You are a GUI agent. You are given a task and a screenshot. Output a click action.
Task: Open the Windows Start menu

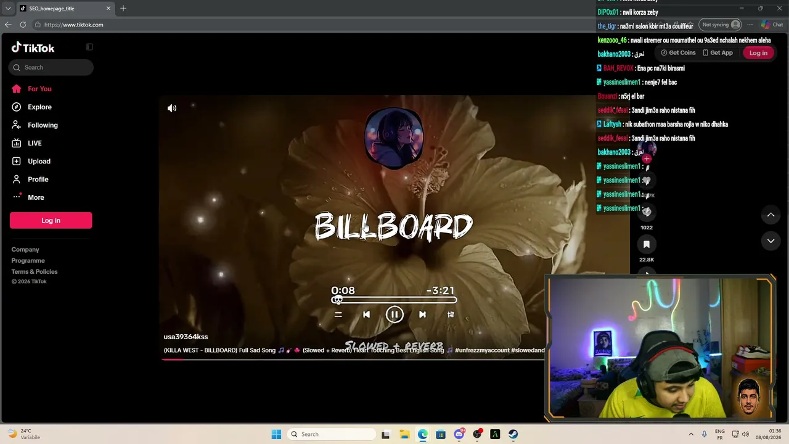[276, 434]
